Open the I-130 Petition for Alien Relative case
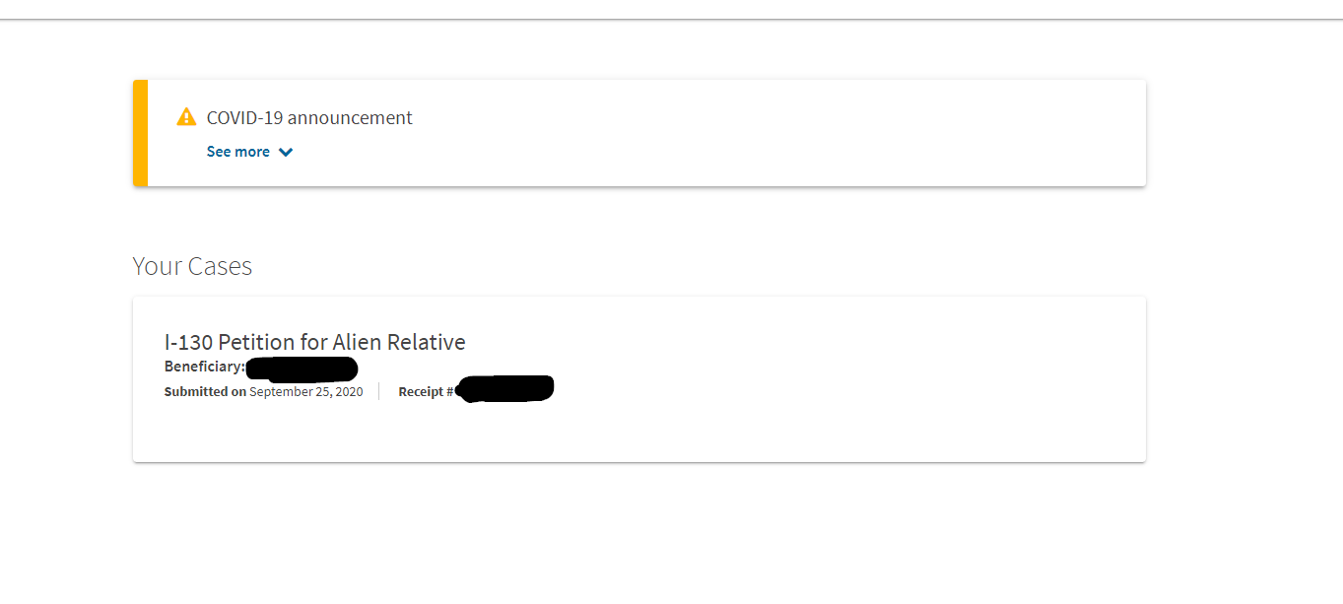This screenshot has height=604, width=1343. pos(315,342)
